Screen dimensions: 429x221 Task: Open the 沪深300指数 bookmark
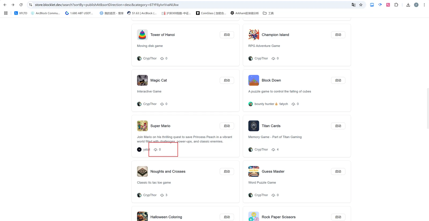pyautogui.click(x=176, y=13)
